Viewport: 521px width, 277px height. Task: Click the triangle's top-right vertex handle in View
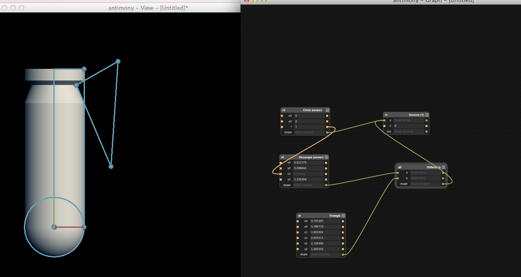coord(118,61)
